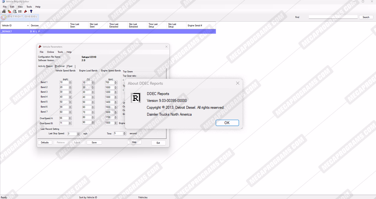Close the About DDEC Reports dialog
Viewport: 376px width, 199px height.
[238, 83]
